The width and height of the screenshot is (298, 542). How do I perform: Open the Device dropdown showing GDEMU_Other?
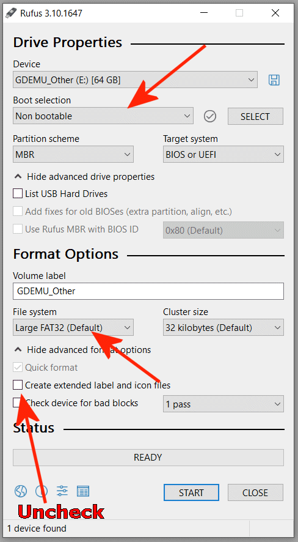point(135,80)
